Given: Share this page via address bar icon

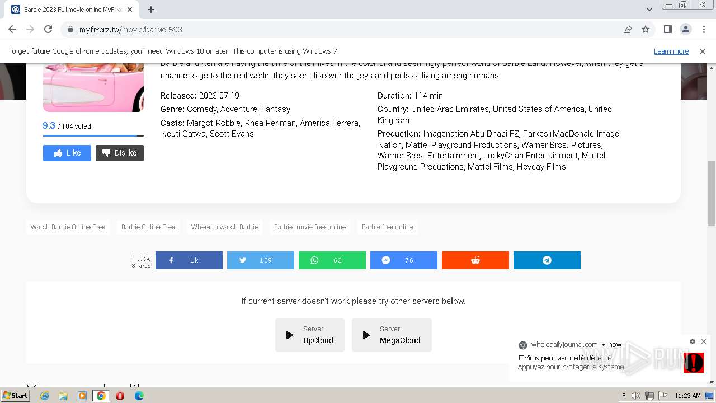Looking at the screenshot, I should [x=628, y=29].
